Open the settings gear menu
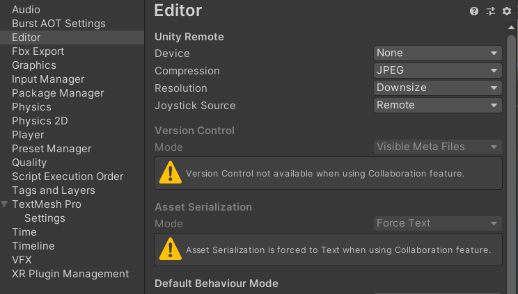This screenshot has height=294, width=518. [x=507, y=11]
